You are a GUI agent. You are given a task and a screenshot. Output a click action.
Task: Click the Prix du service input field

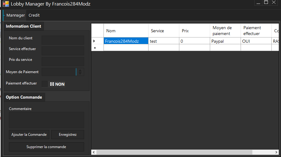(x=63, y=61)
